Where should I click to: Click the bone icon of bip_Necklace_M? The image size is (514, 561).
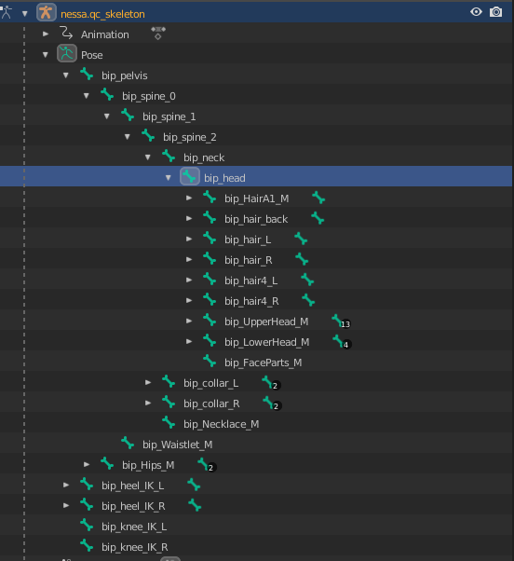tap(169, 423)
